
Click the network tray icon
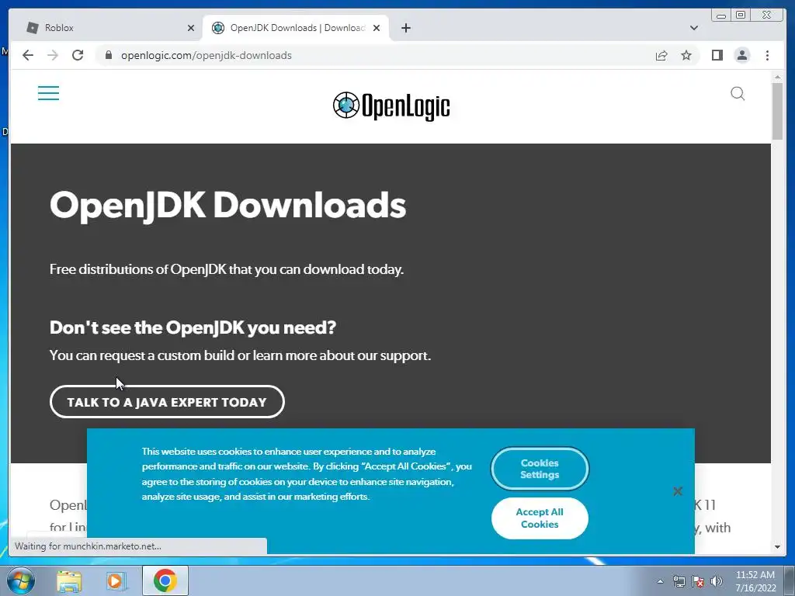coord(679,581)
